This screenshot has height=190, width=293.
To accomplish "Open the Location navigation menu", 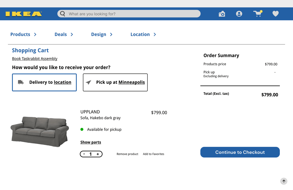I will 140,34.
